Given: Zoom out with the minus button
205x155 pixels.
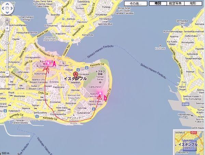Looking at the screenshot, I should (x=7, y=73).
